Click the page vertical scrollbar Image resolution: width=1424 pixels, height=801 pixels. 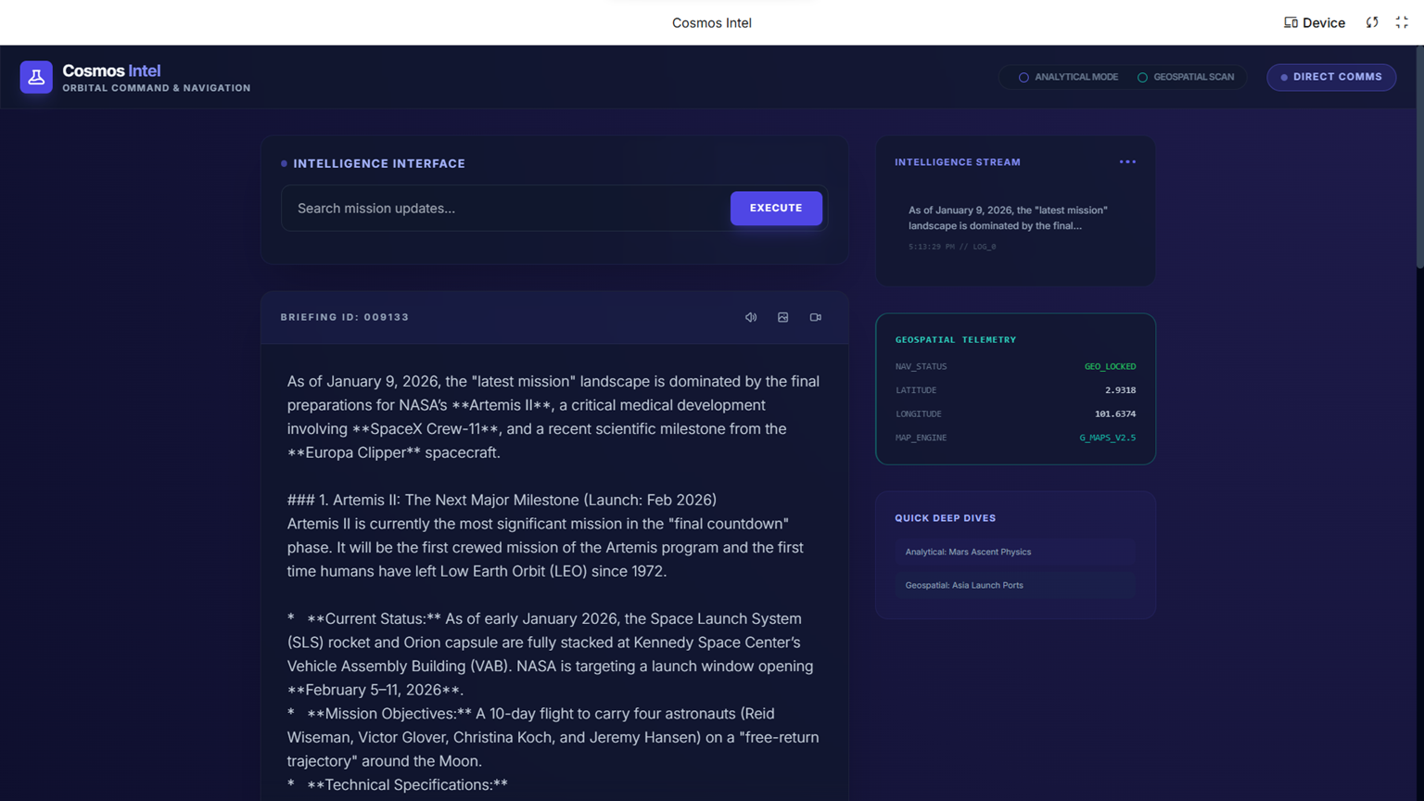tap(1419, 158)
